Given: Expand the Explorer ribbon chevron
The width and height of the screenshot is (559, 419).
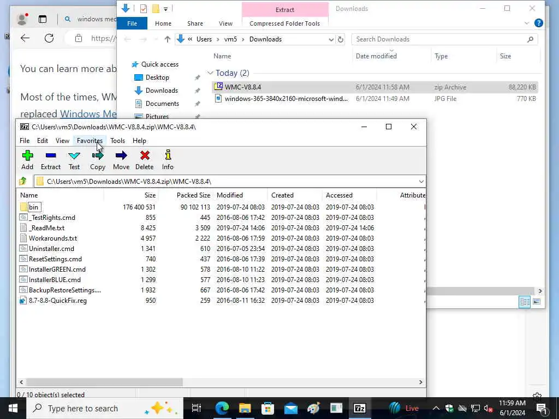Looking at the screenshot, I should (527, 23).
